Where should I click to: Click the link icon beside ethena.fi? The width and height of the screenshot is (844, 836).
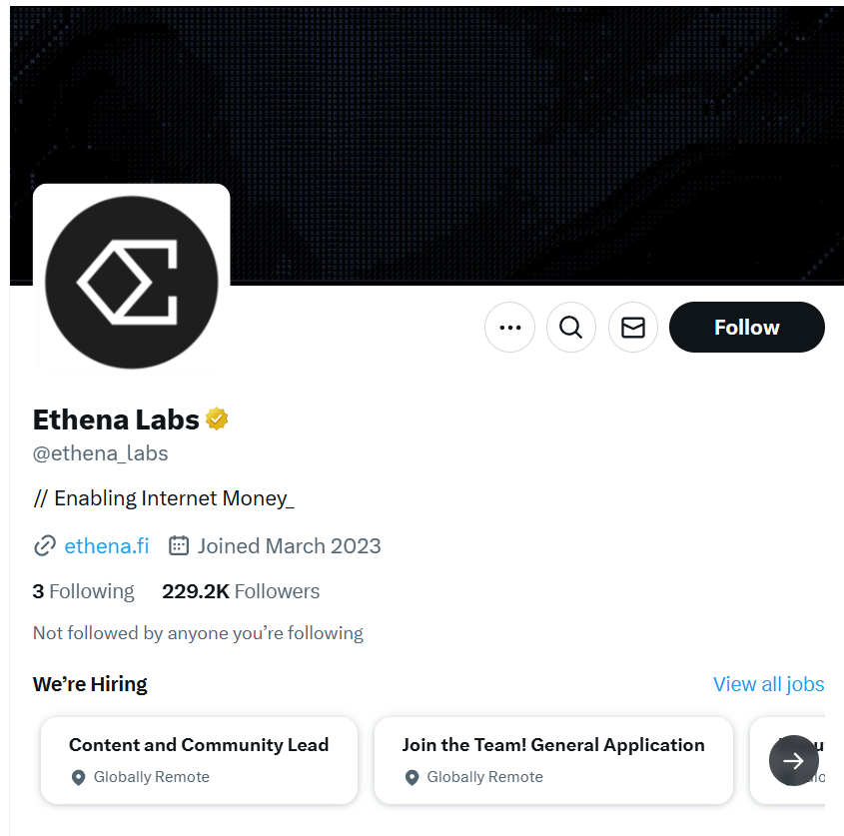(45, 545)
